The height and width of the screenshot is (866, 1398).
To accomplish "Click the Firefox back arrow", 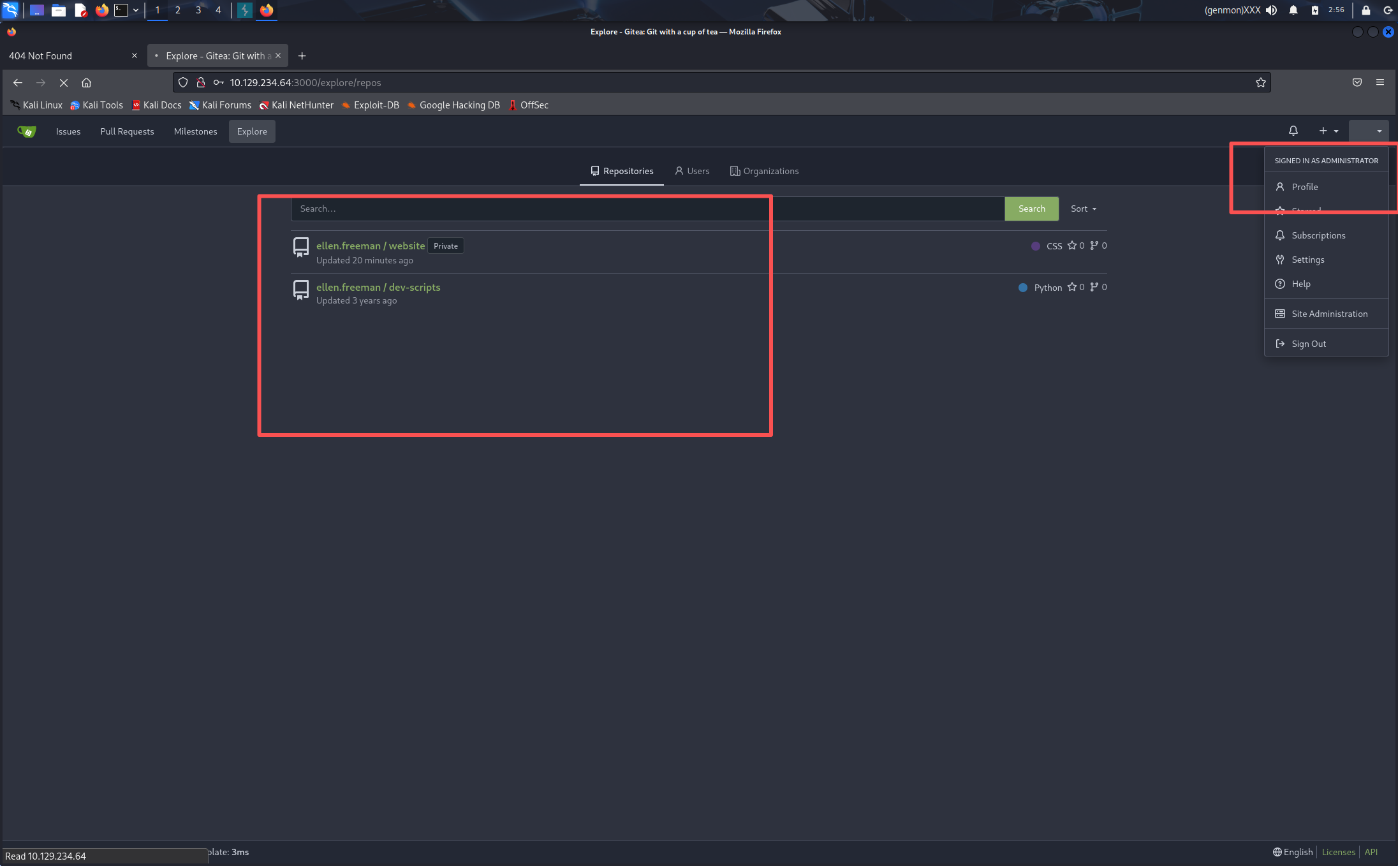I will tap(18, 82).
